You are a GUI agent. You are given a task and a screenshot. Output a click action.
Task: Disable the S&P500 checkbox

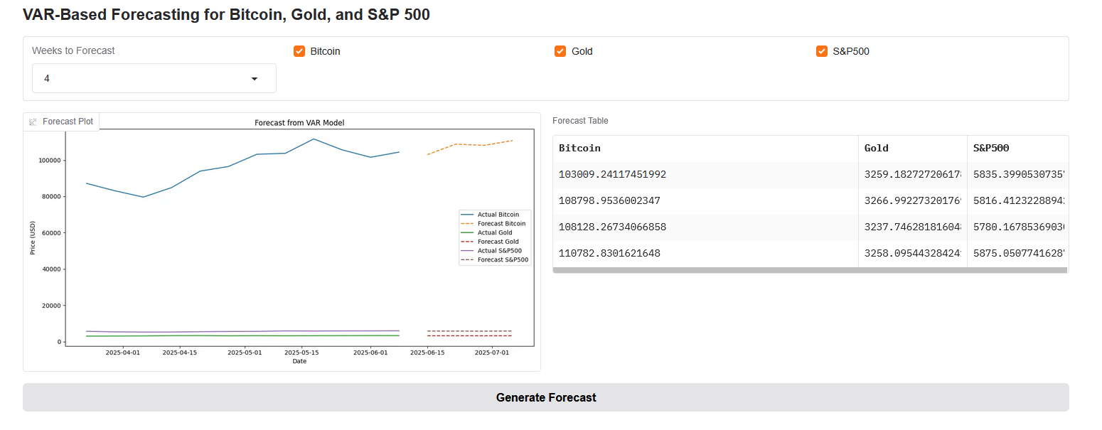coord(822,51)
